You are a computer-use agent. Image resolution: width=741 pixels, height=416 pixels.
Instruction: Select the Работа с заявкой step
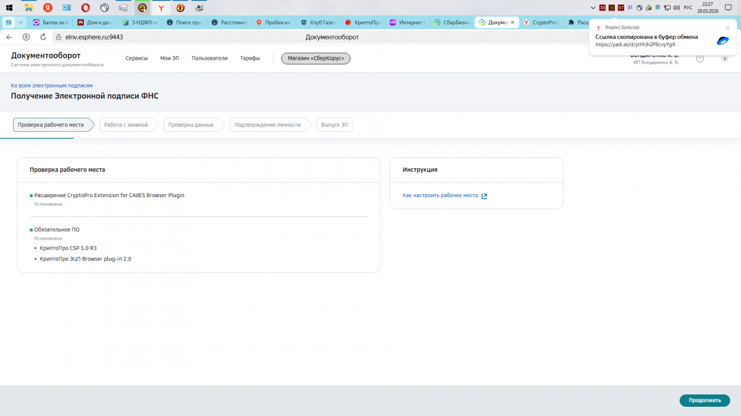[126, 125]
